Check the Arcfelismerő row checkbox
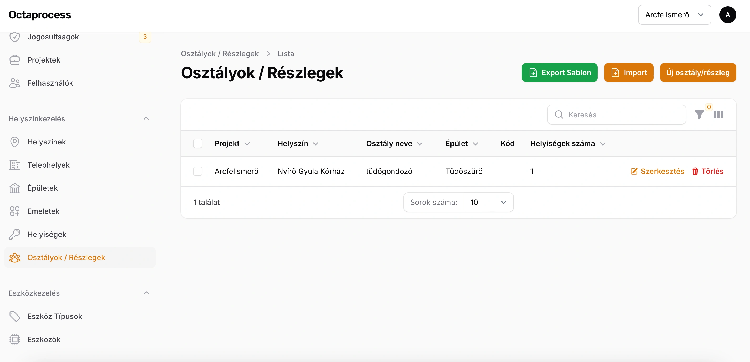Screen dimensions: 750x362 [198, 171]
